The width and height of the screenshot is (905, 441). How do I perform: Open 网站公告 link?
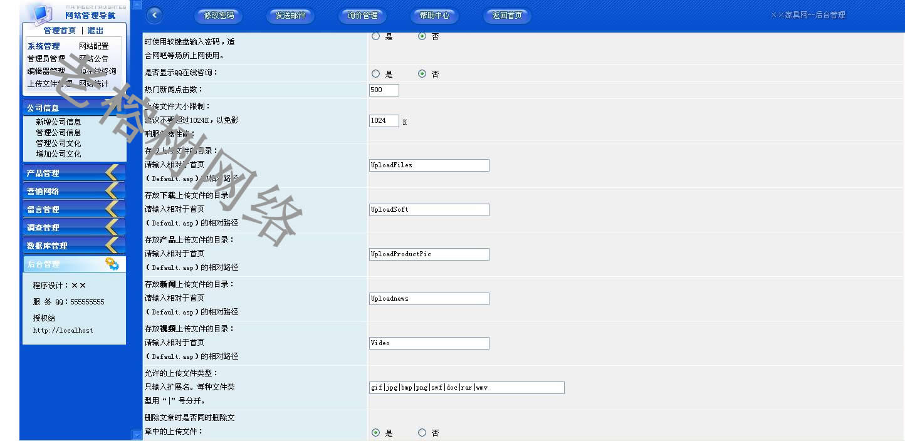point(93,59)
